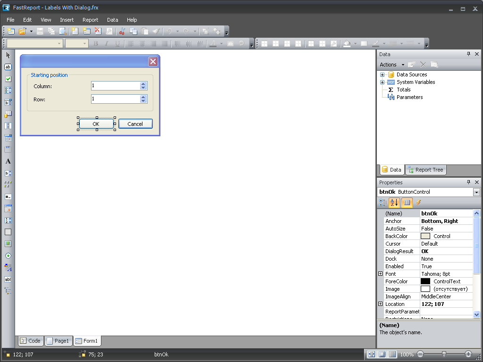Select the pointer tool in the toolbox
This screenshot has height=362, width=483.
pos(8,55)
